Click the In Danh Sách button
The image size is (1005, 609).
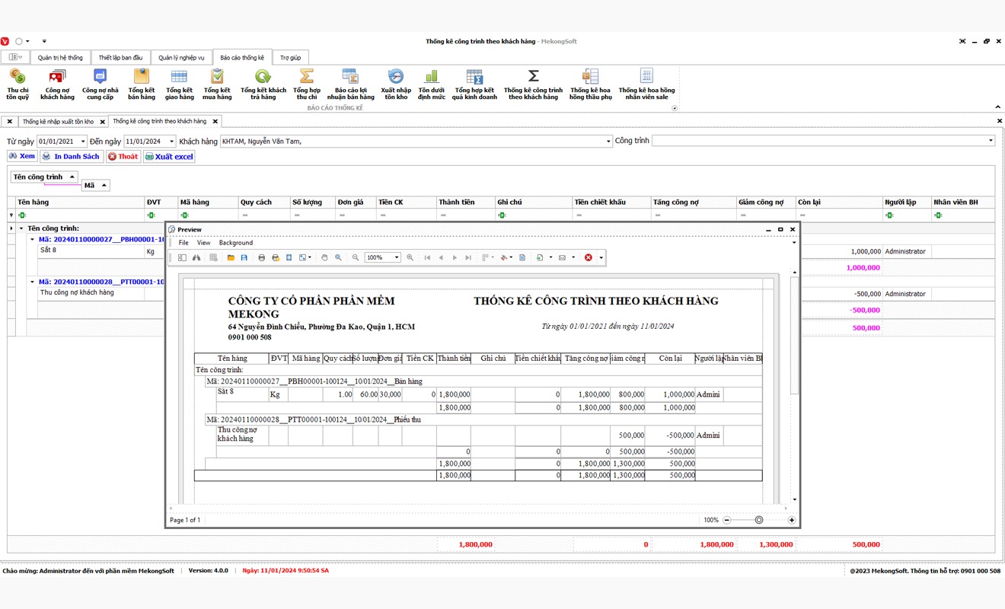tap(71, 157)
